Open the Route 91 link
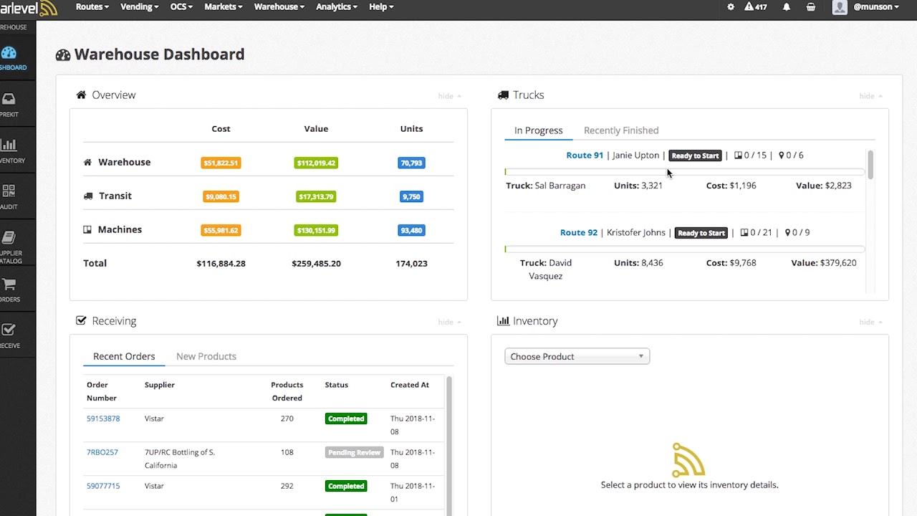 [x=585, y=155]
